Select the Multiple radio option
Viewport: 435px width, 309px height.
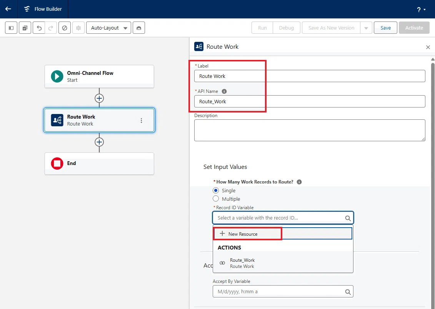(x=215, y=199)
